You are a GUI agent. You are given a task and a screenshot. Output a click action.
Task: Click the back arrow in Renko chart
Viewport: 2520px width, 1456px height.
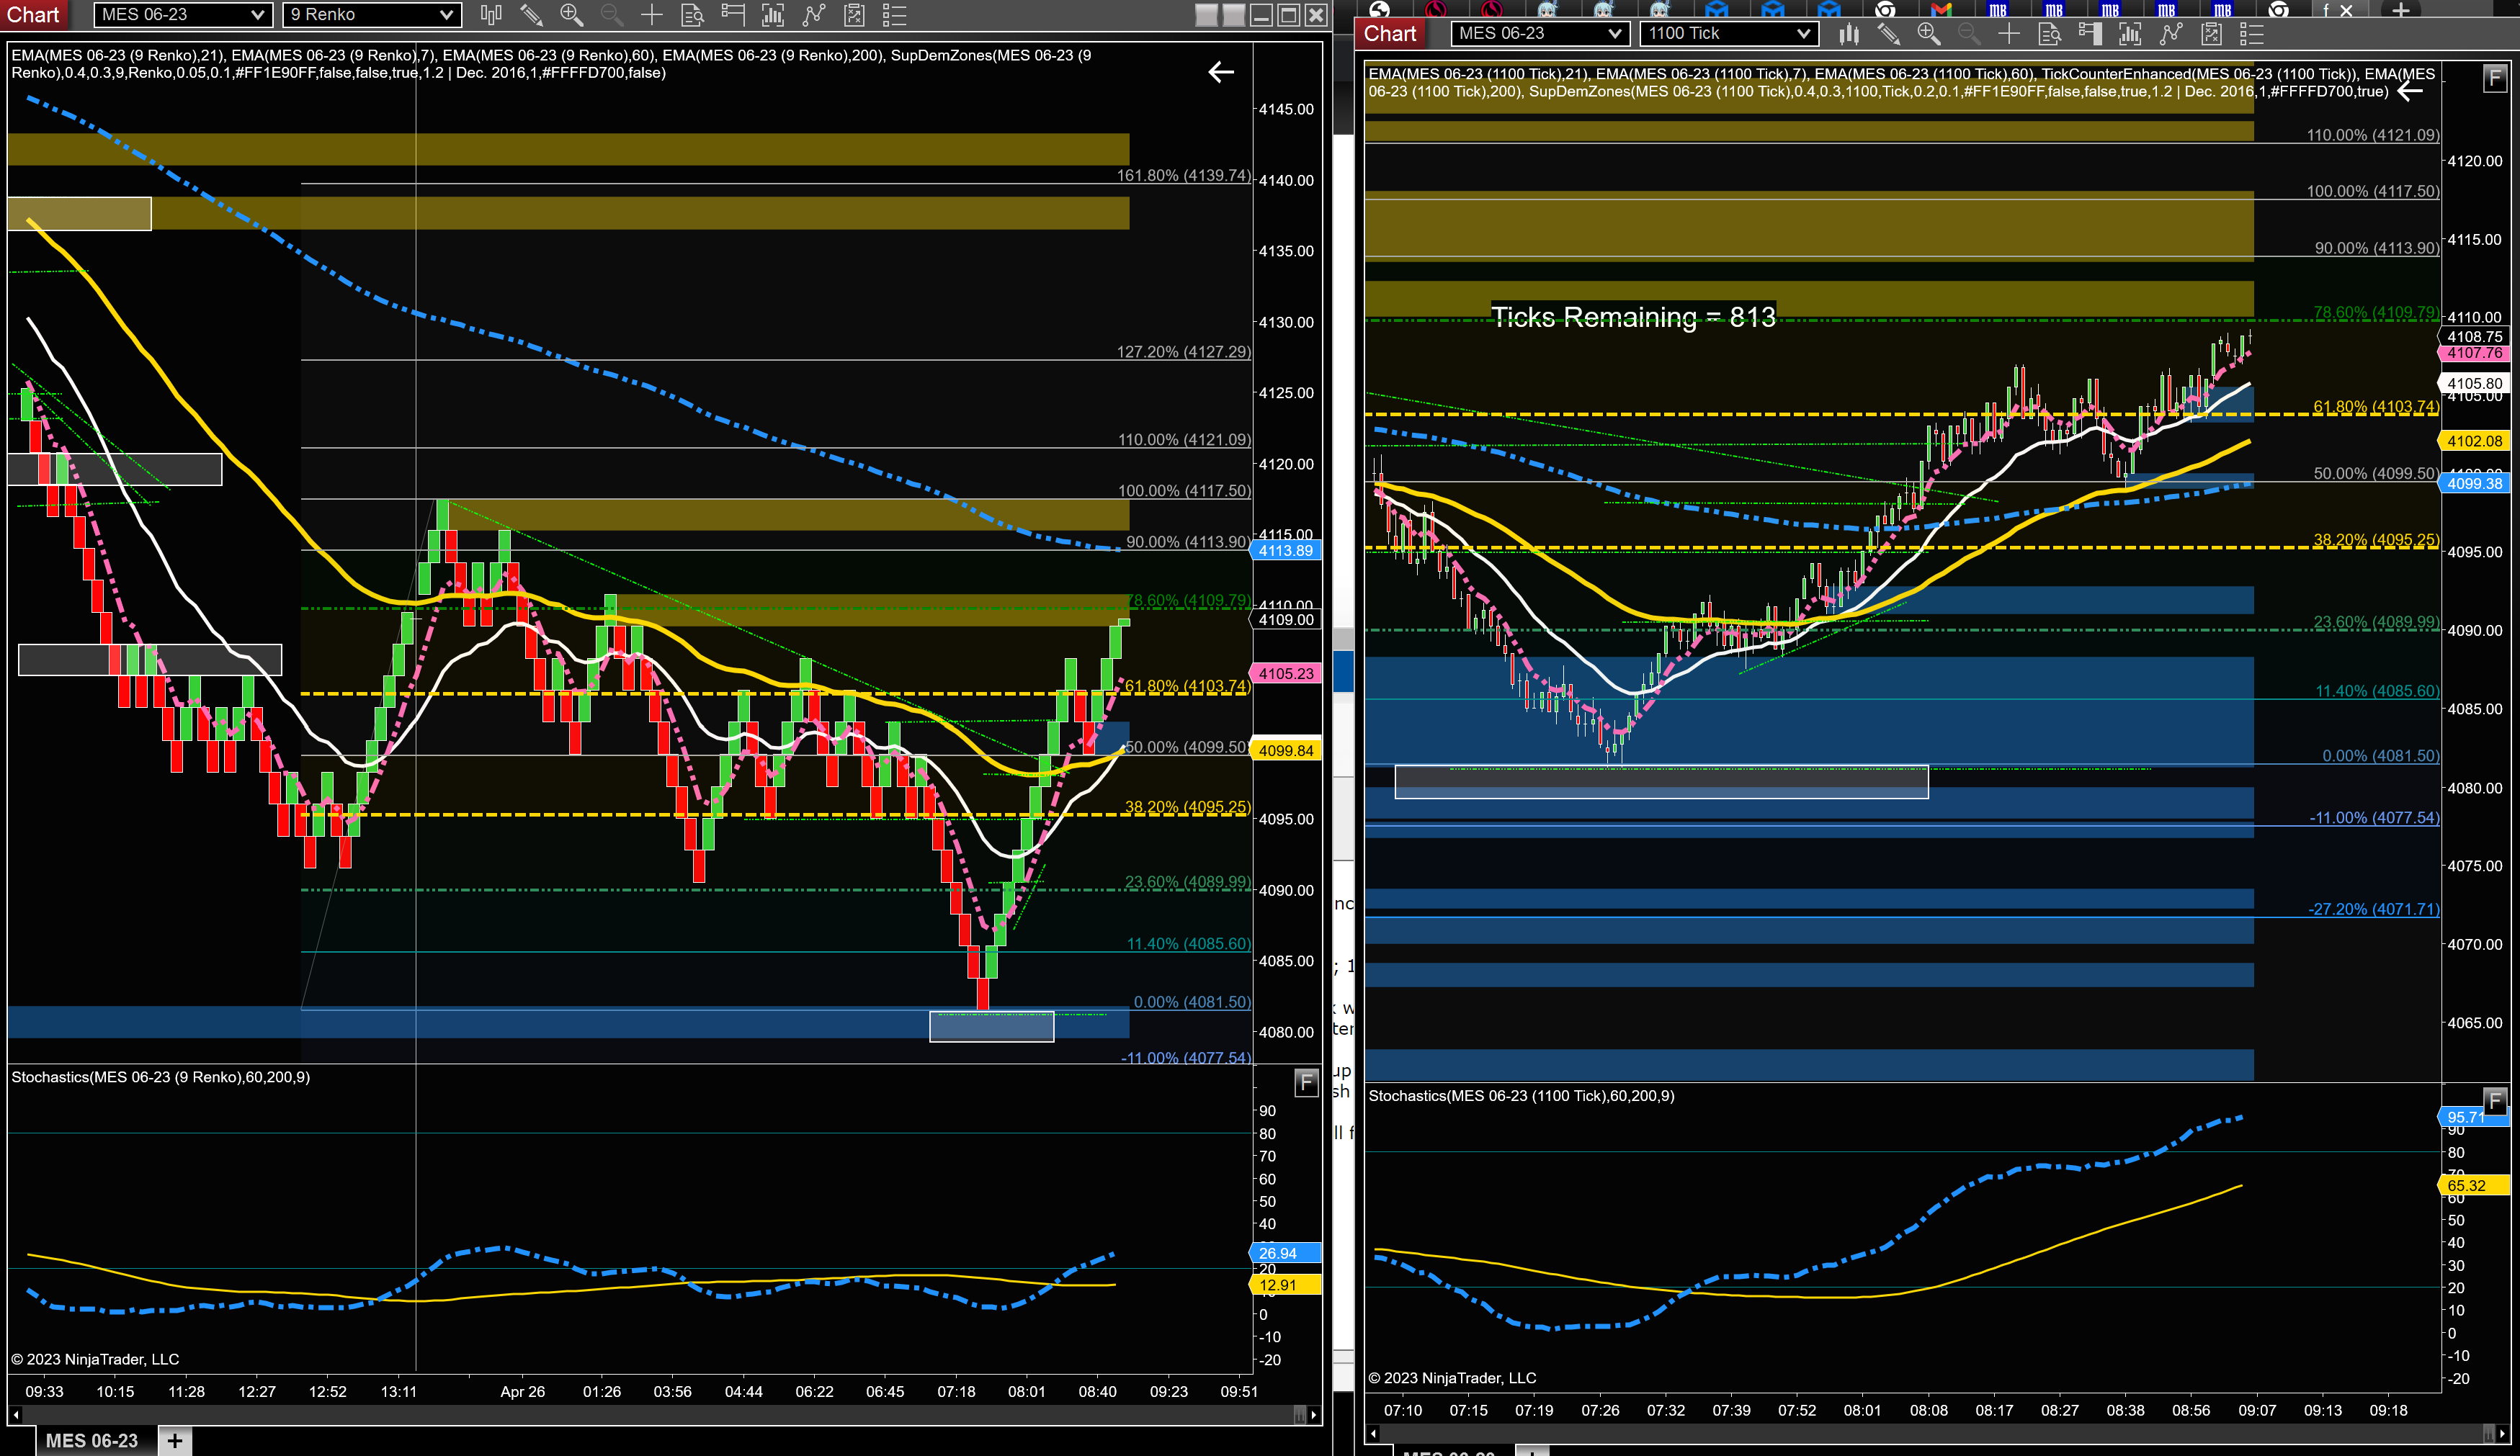(x=1221, y=72)
